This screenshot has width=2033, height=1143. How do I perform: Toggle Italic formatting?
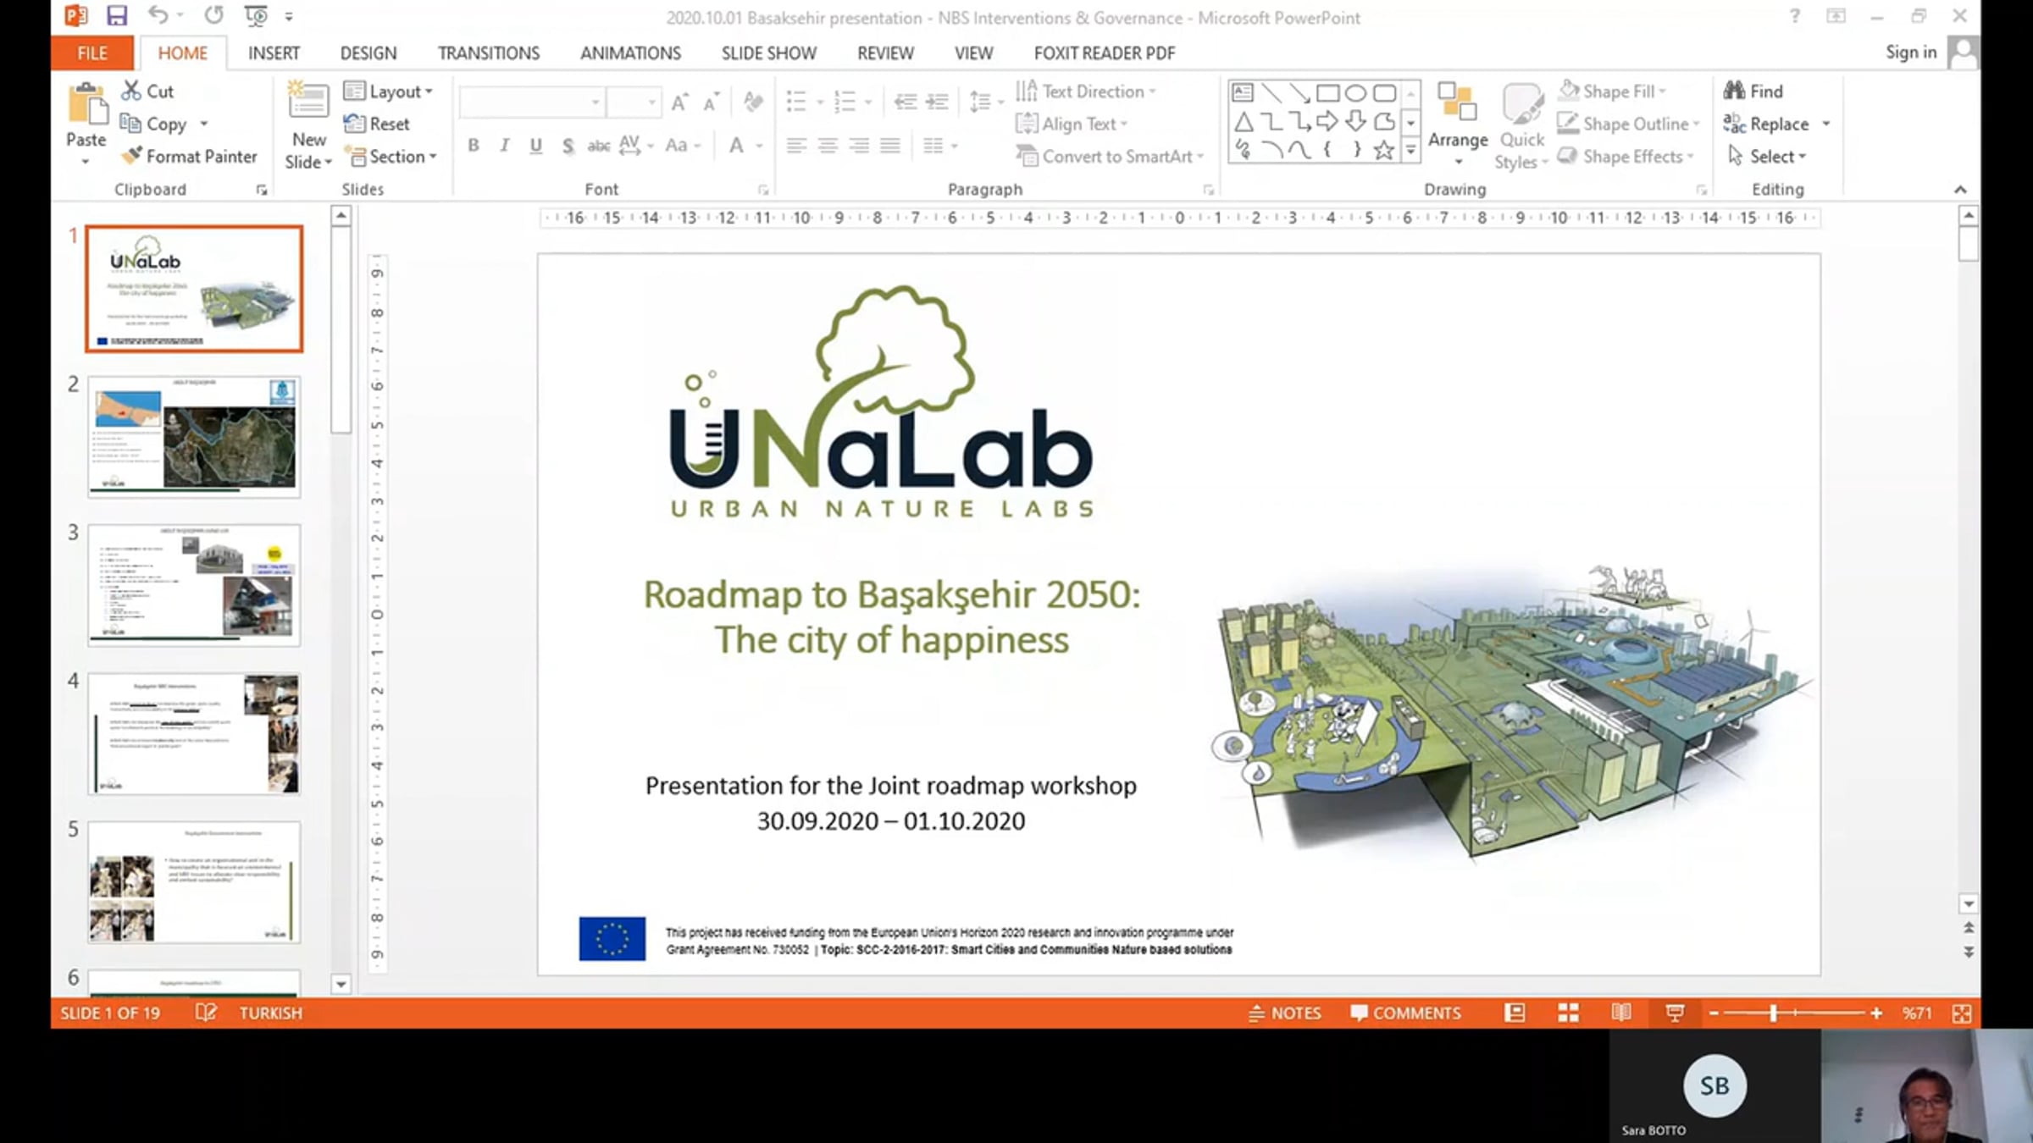coord(504,146)
